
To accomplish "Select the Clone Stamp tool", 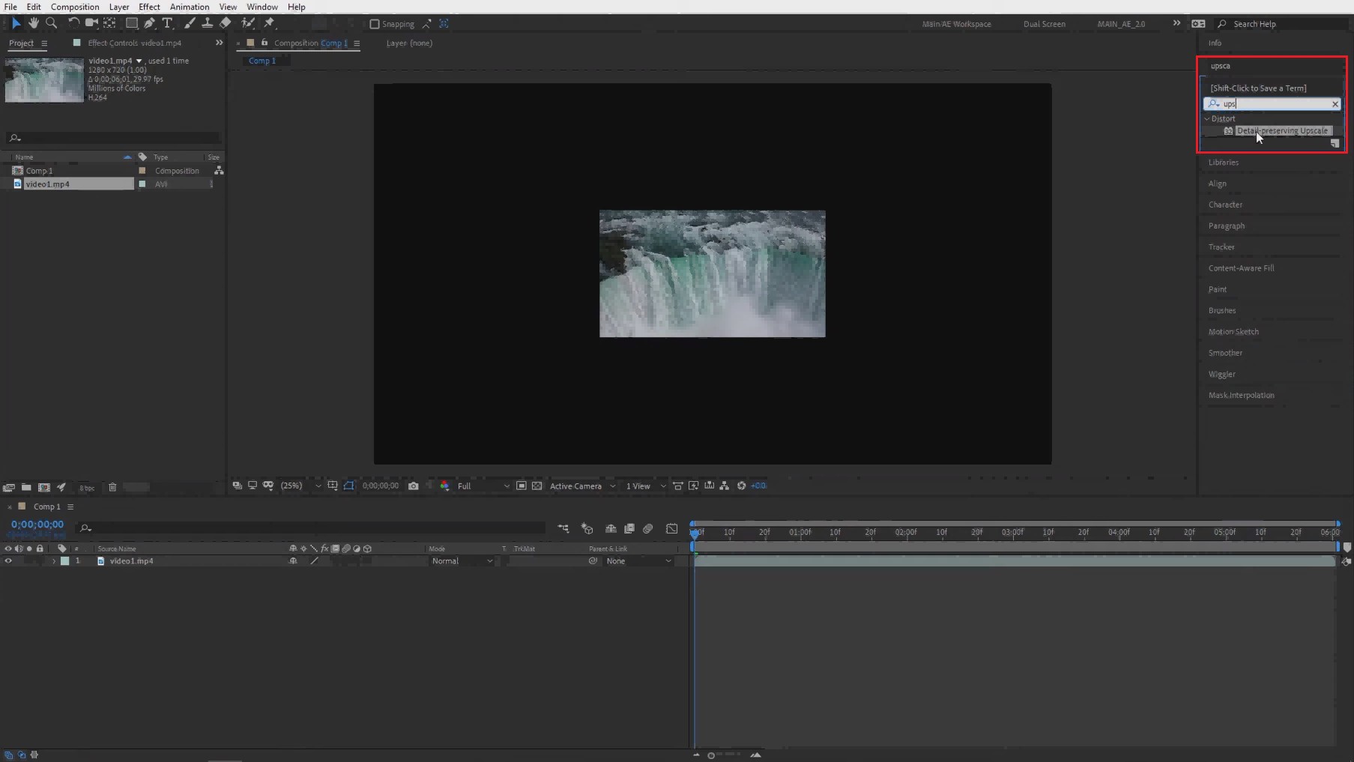I will (x=208, y=23).
